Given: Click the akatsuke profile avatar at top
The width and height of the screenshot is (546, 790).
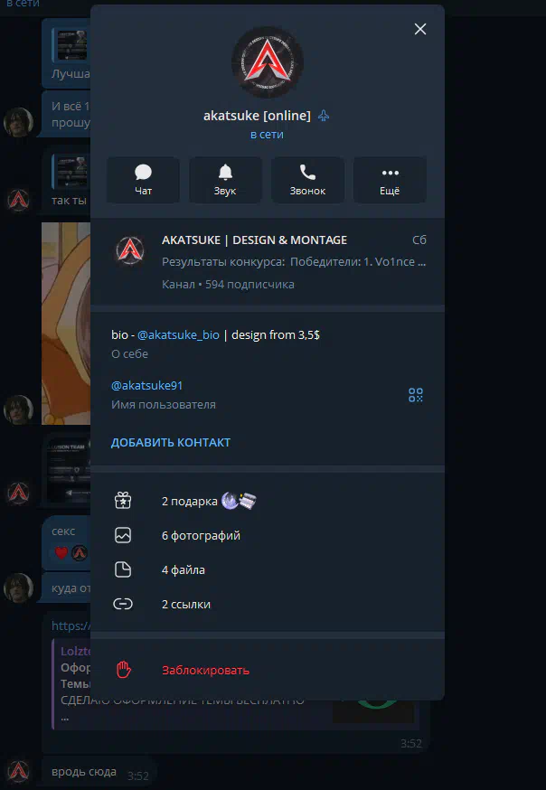Looking at the screenshot, I should pyautogui.click(x=268, y=61).
